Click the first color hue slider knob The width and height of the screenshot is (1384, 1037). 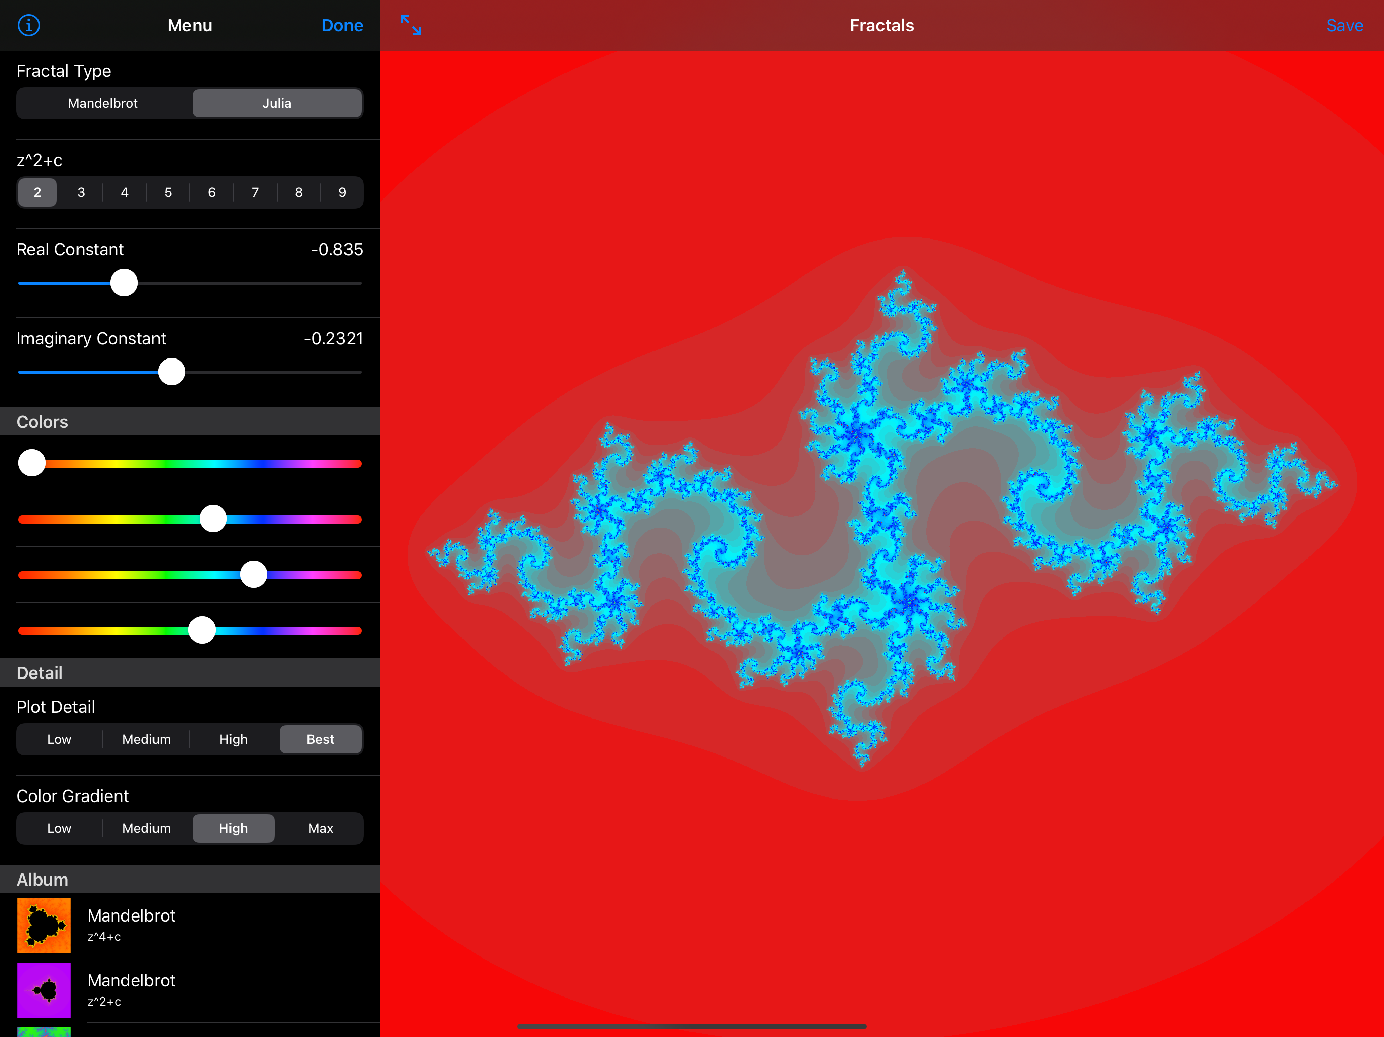32,463
